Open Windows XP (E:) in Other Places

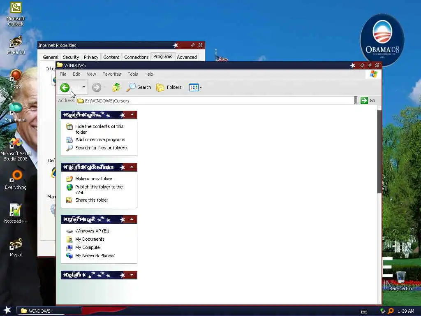point(92,231)
